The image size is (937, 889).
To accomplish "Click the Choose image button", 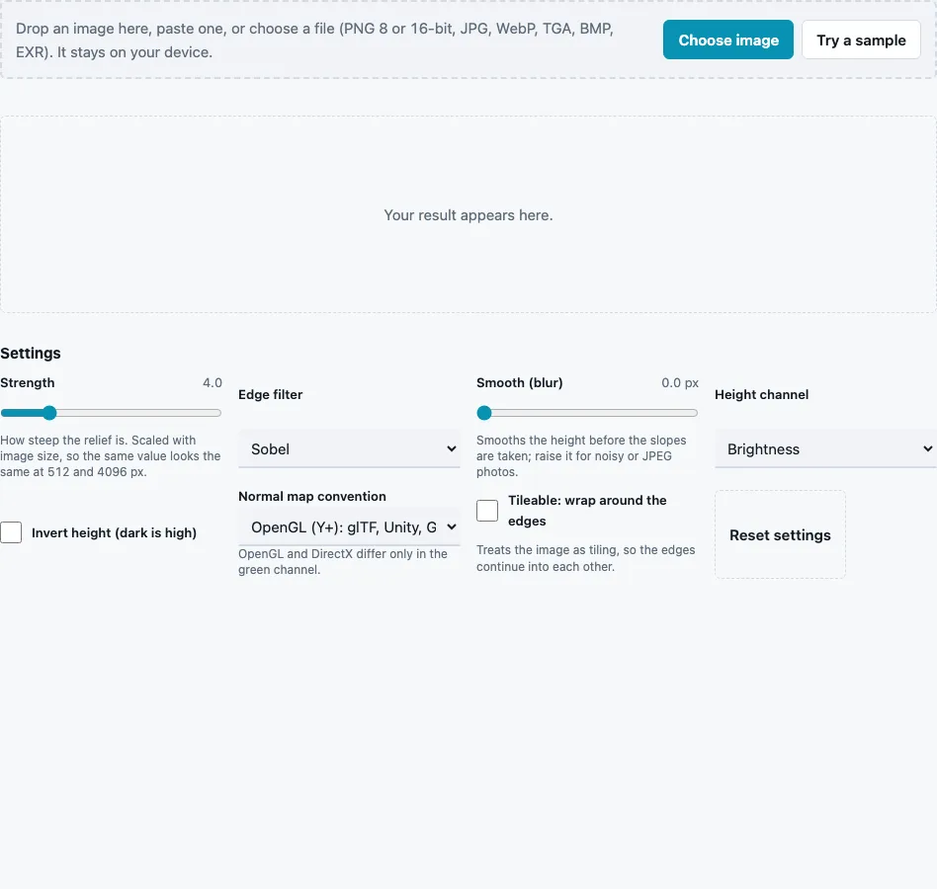I will pos(727,40).
